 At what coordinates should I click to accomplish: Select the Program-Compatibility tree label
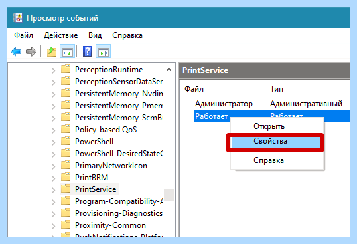coord(119,201)
